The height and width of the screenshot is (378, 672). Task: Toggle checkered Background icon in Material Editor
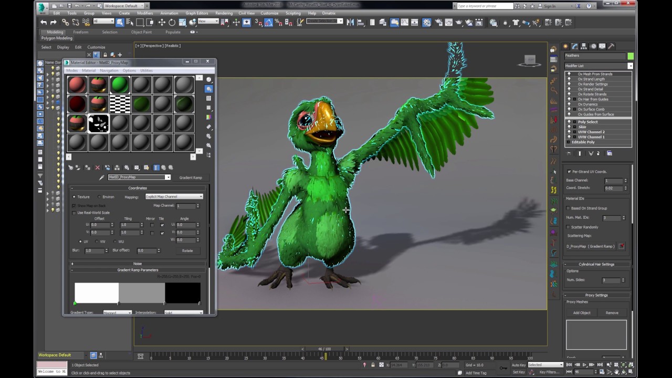pos(209,99)
